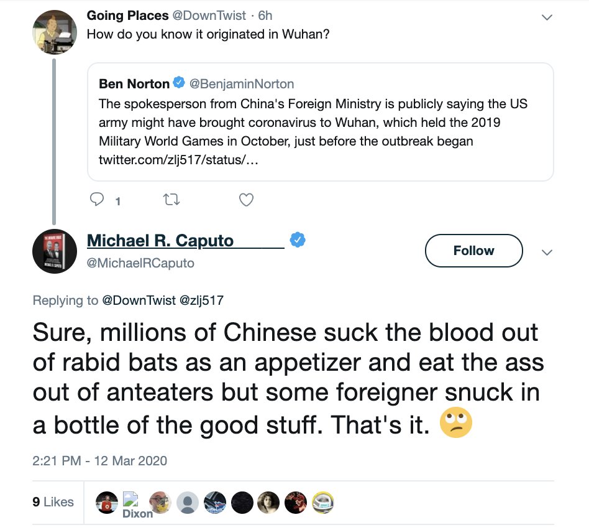Open the quoted Ben Norton tweet card
Screen dimensions: 589x530
[x=321, y=122]
